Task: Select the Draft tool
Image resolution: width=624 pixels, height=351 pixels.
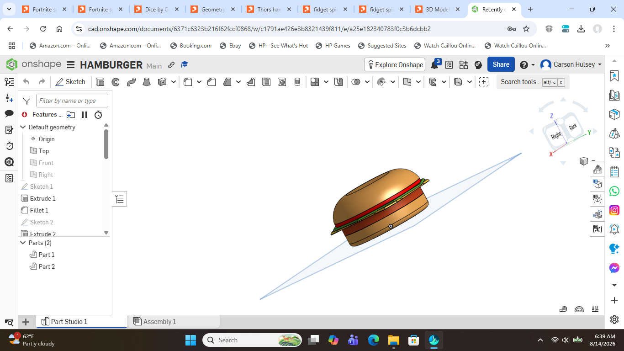Action: coord(227,82)
